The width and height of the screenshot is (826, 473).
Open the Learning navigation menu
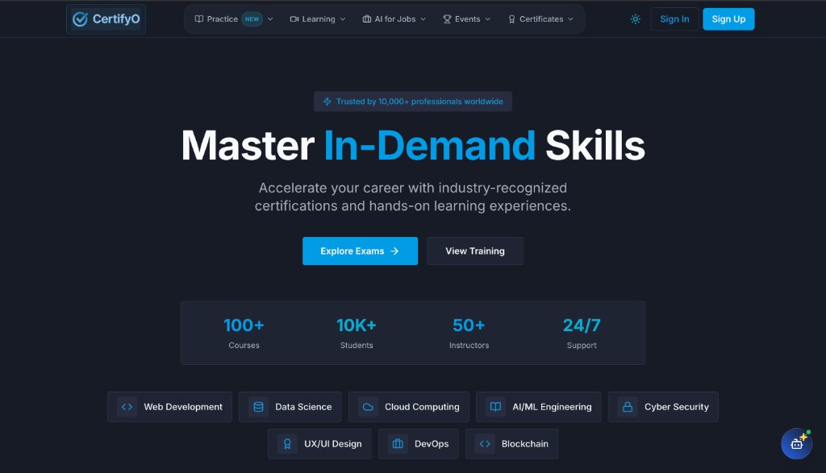coord(318,19)
